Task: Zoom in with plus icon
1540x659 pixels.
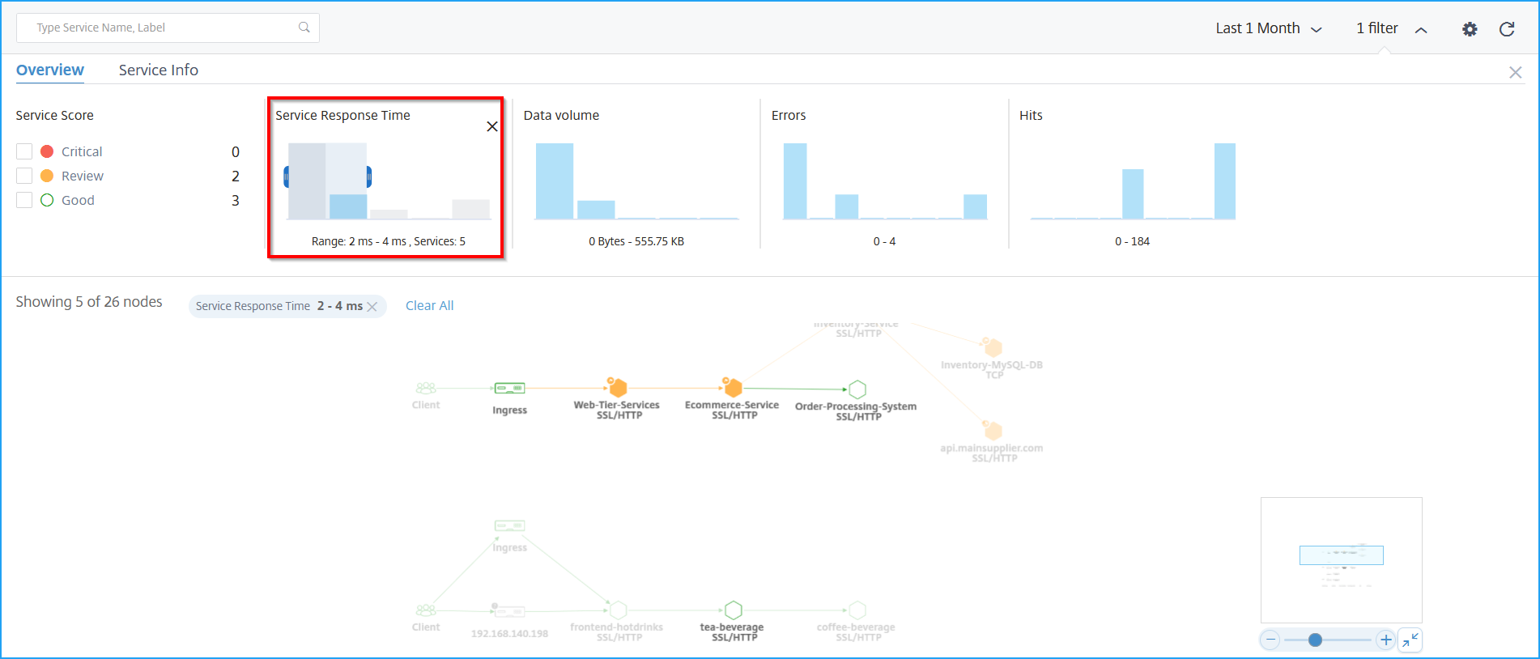Action: 1386,640
